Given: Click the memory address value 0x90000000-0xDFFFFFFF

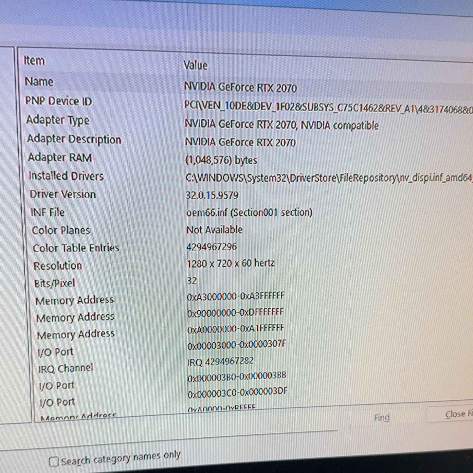Looking at the screenshot, I should point(235,312).
